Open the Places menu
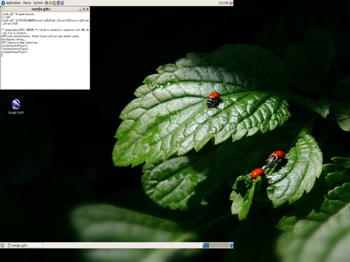The height and width of the screenshot is (262, 350). (27, 3)
